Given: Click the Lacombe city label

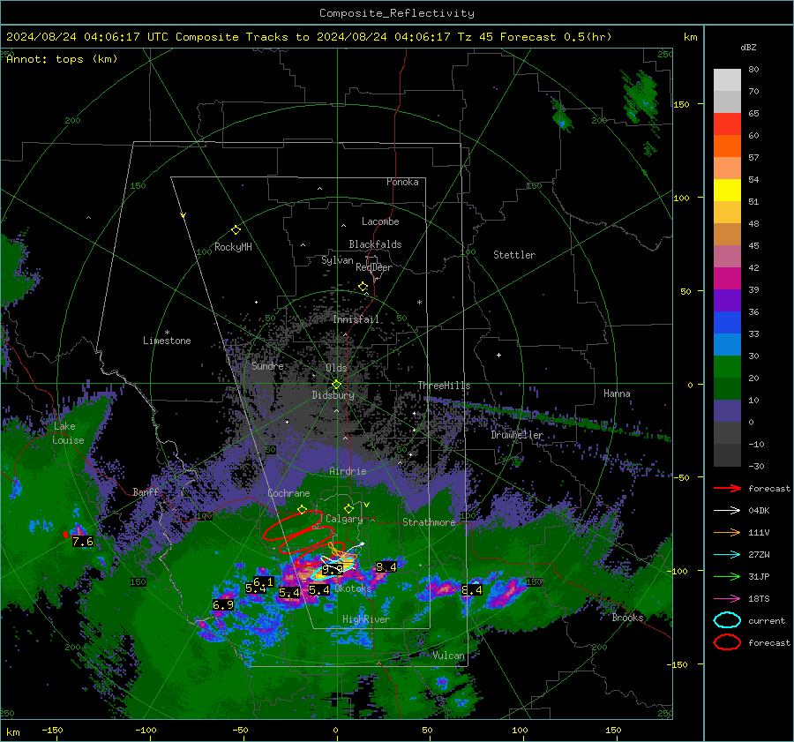Looking at the screenshot, I should pyautogui.click(x=380, y=221).
